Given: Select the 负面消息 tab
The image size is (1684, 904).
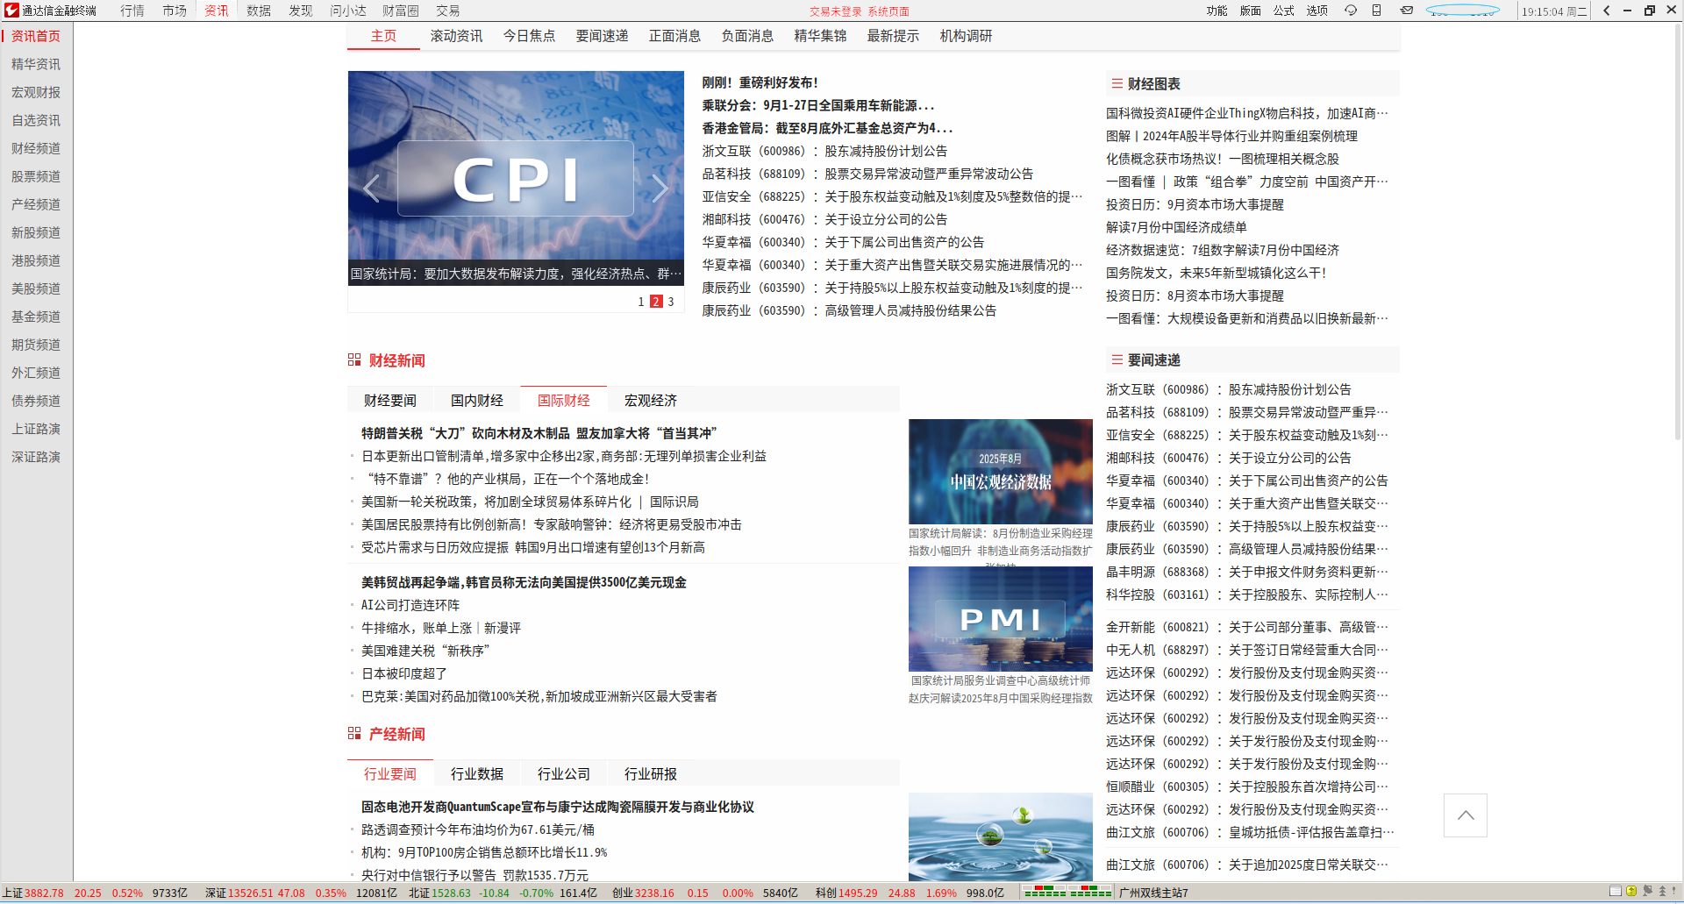Looking at the screenshot, I should pos(747,36).
